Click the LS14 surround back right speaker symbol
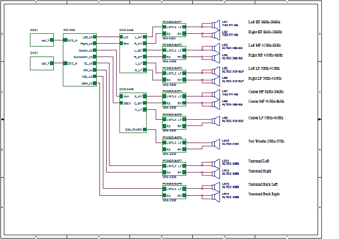The width and height of the screenshot is (339, 239). [x=216, y=197]
